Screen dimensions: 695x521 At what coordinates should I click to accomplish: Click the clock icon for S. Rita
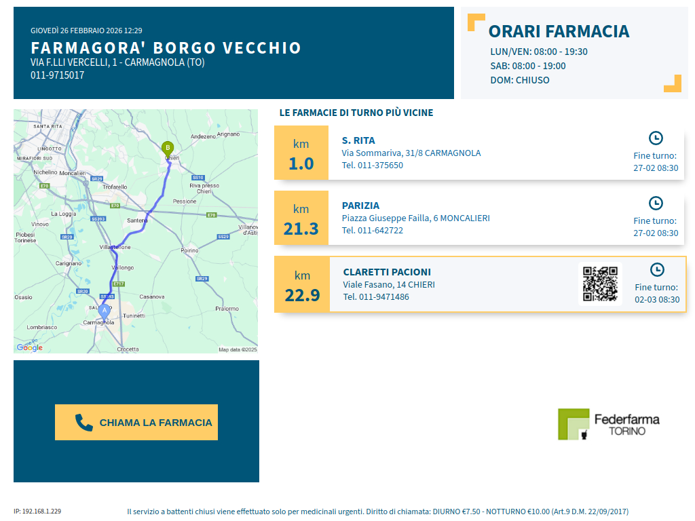click(x=656, y=138)
